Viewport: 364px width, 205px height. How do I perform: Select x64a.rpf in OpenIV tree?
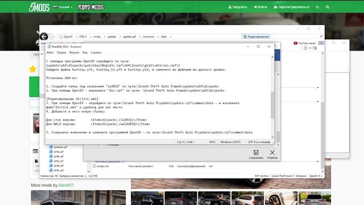[56, 152]
